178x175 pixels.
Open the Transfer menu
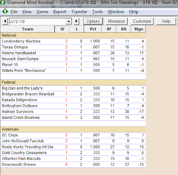point(79,12)
